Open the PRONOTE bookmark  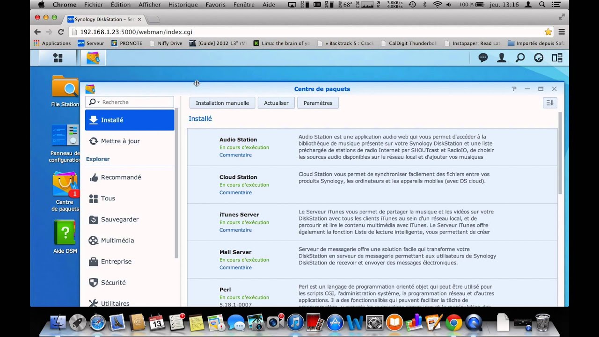point(127,43)
